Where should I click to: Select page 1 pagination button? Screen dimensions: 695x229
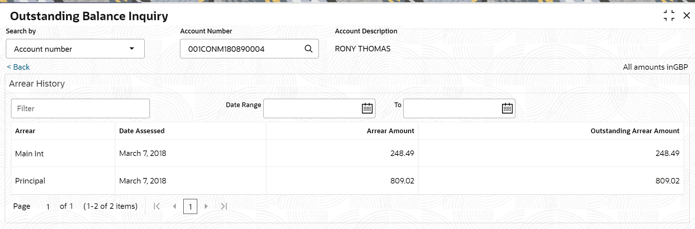click(190, 207)
